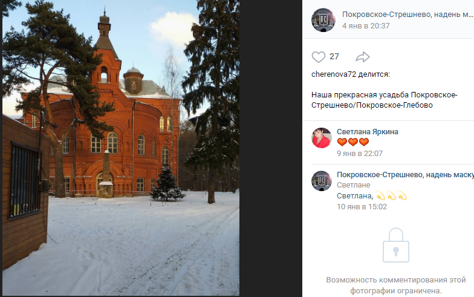Image resolution: width=474 pixels, height=297 pixels.
Task: Click the post timestamp '4 янв в 20:37'
Action: (366, 25)
